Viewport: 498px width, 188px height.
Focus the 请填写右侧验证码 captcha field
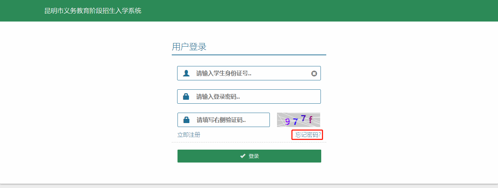tap(230, 120)
